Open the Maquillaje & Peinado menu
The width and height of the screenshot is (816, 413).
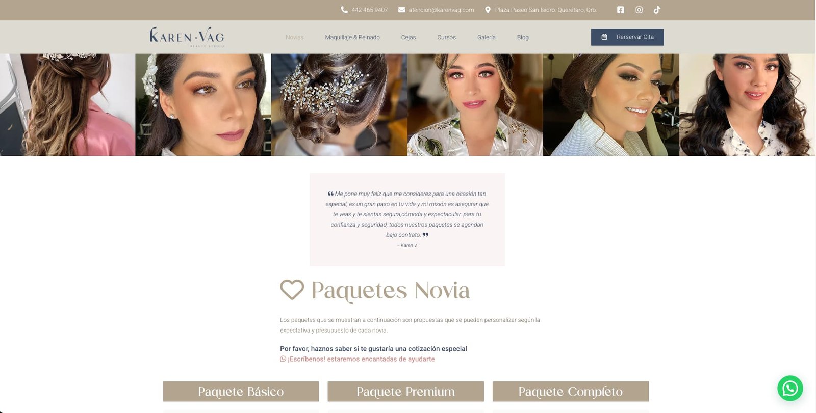coord(352,37)
